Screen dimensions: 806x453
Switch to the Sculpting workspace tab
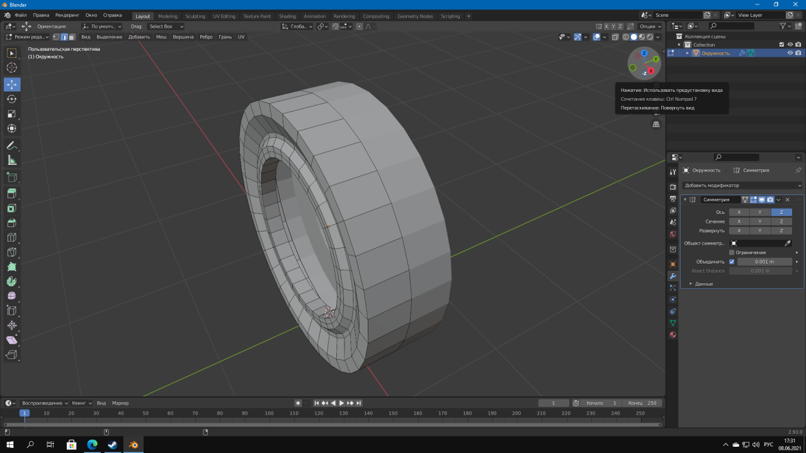pos(195,16)
